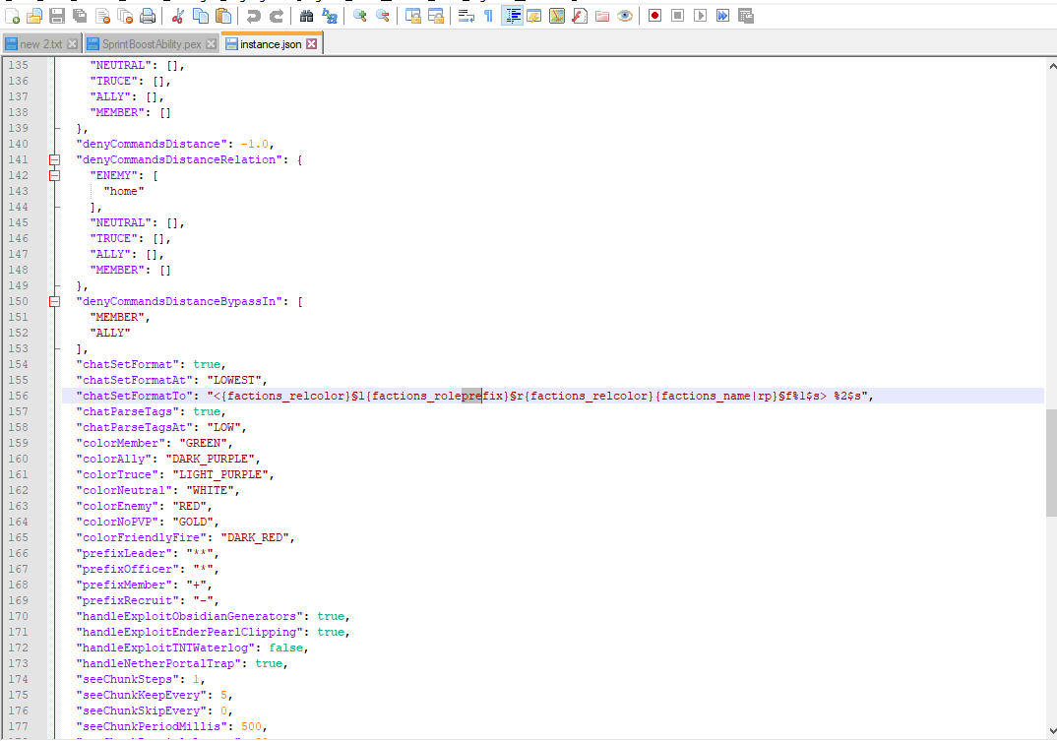
Task: Click the 500 value of seeChunkPeriodMillis
Action: [251, 727]
